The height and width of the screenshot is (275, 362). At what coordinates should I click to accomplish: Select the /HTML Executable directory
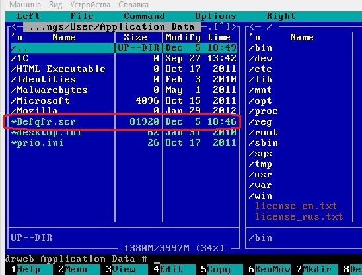124,69
